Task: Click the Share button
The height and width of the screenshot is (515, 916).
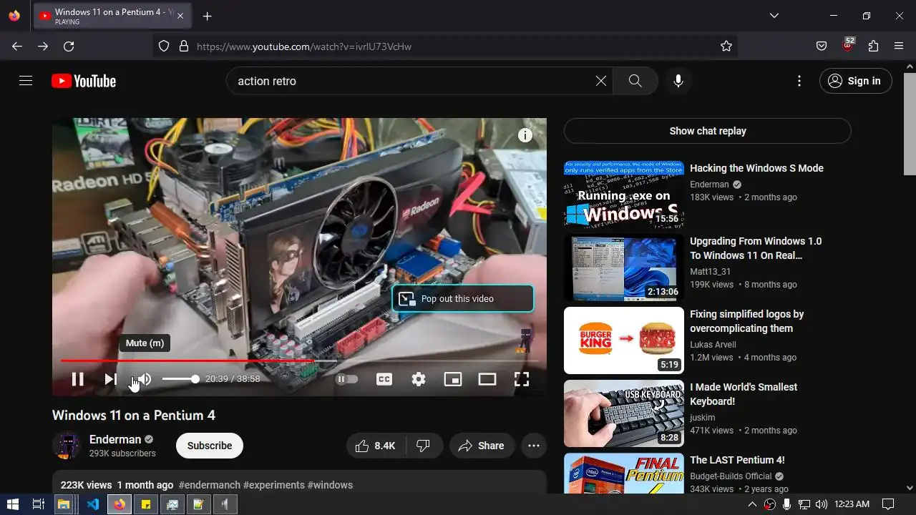Action: tap(482, 446)
